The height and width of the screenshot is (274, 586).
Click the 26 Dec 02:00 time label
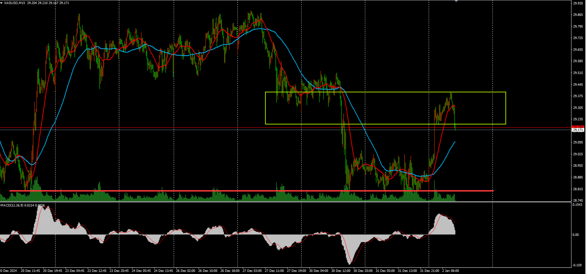point(186,271)
